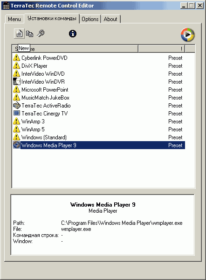Image resolution: width=206 pixels, height=280 pixels.
Task: Click the Windows Media Player logo icon
Action: 188,35
